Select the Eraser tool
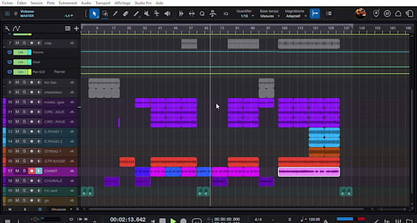417x223 pixels. click(126, 13)
